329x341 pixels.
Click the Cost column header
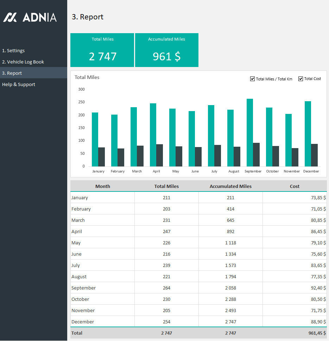[x=295, y=186]
